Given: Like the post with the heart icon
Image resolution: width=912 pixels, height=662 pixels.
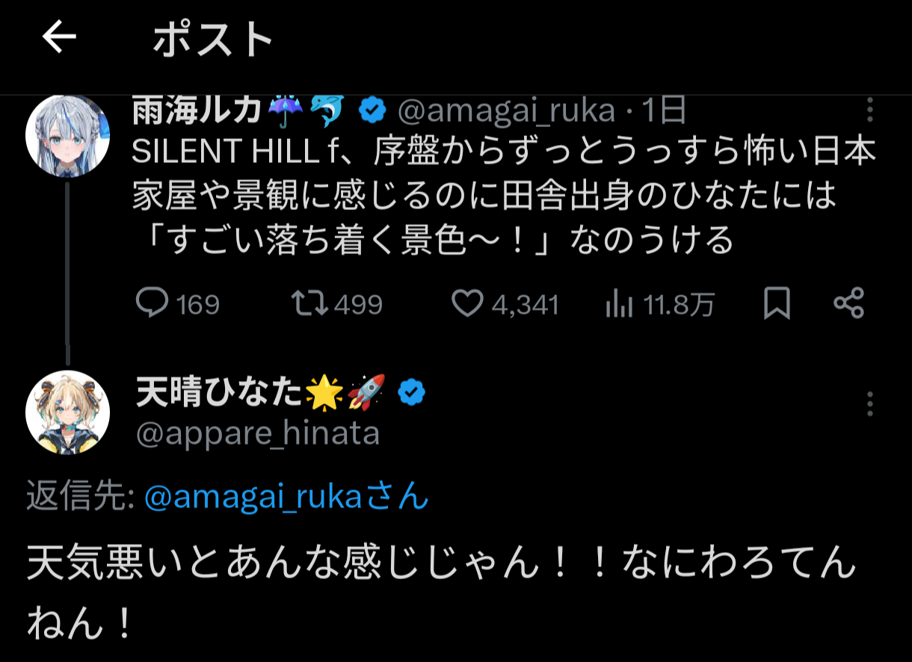Looking at the screenshot, I should (469, 303).
